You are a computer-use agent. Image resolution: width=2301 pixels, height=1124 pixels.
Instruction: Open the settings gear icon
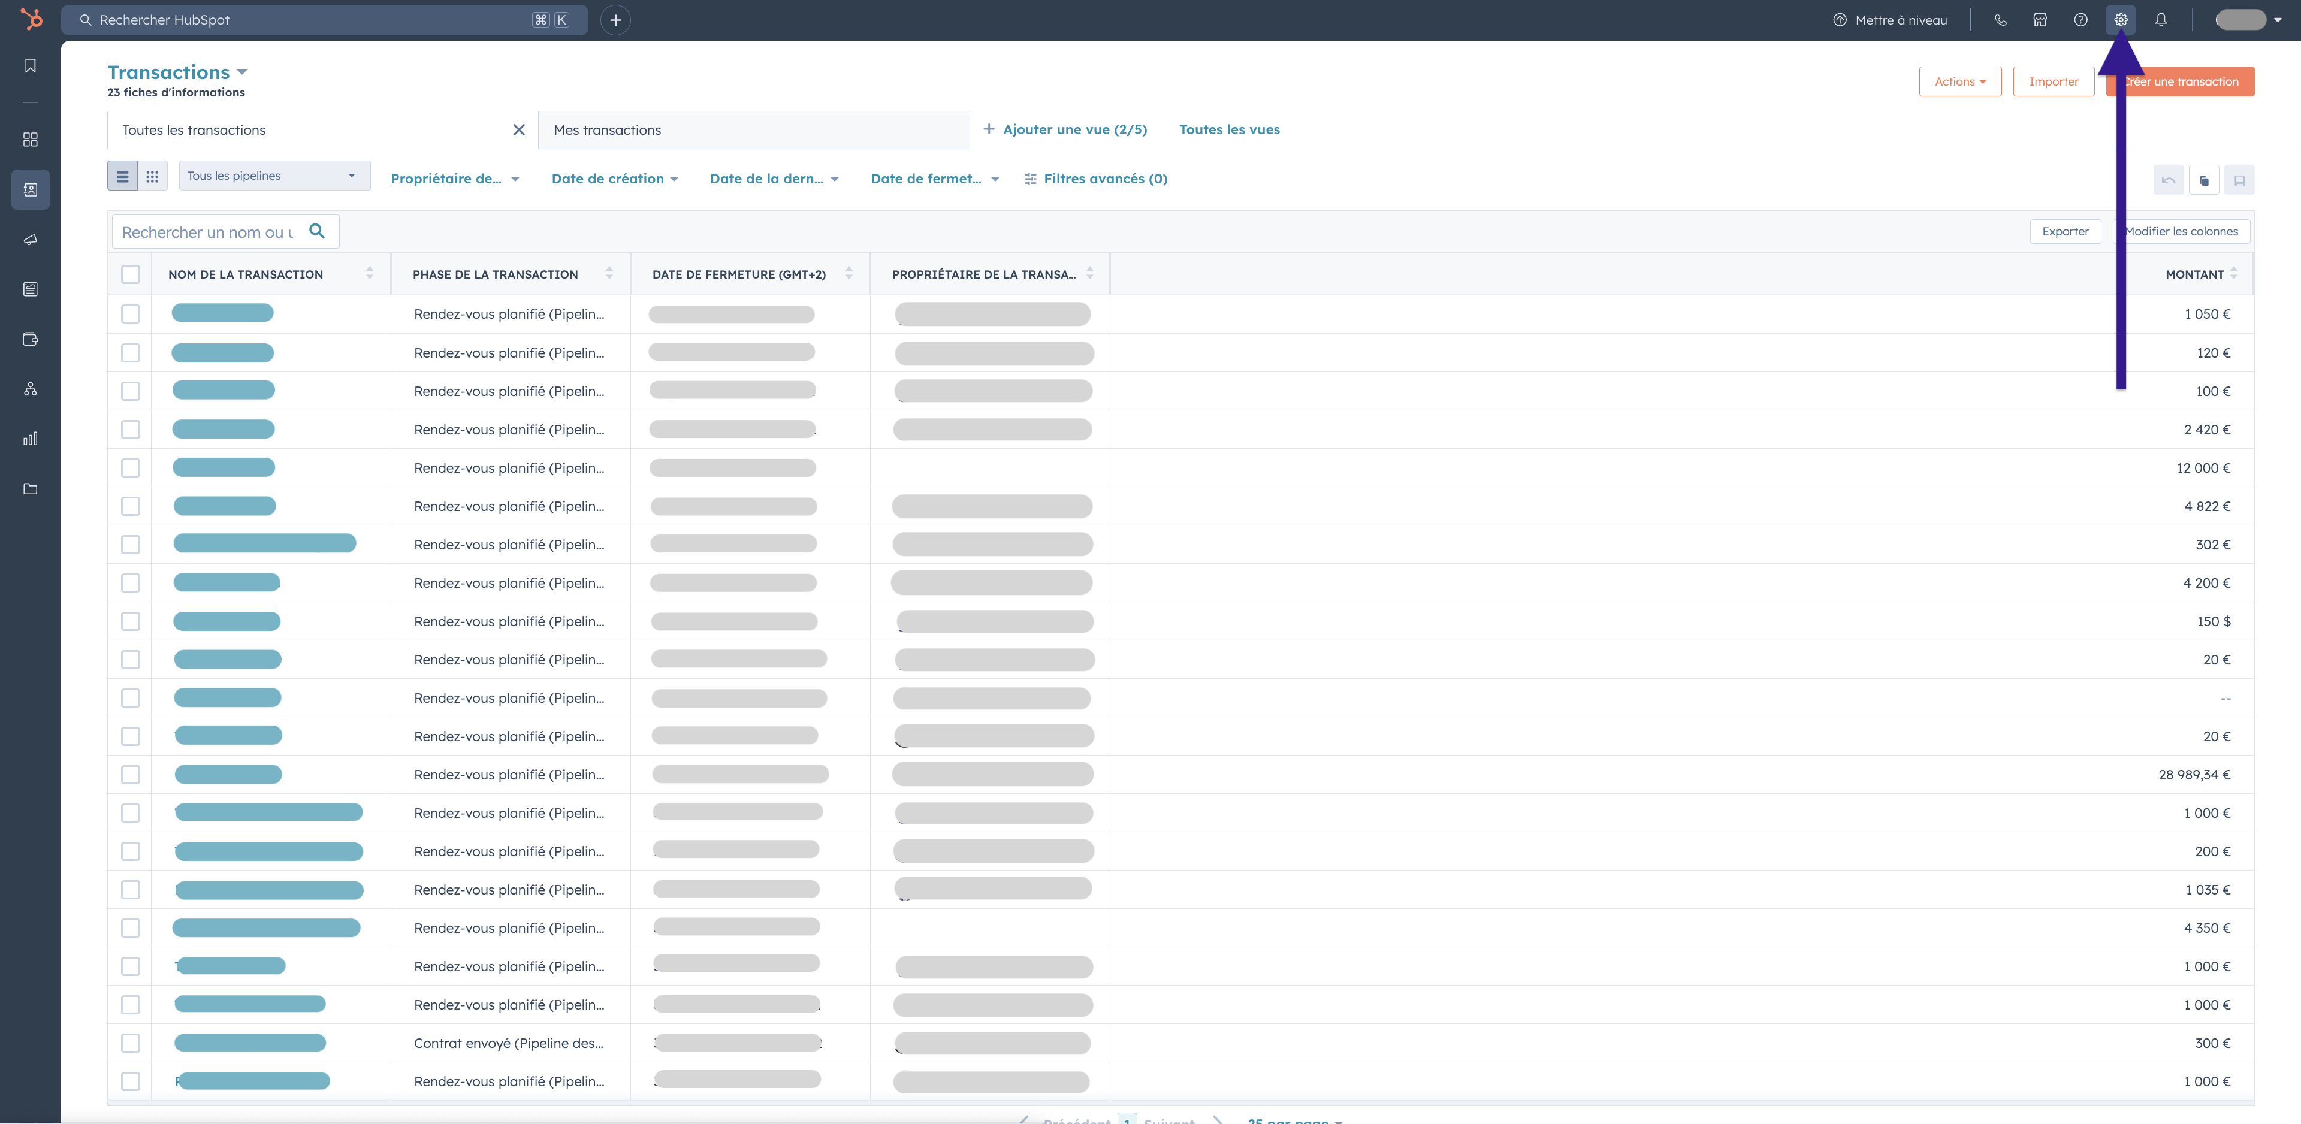click(2119, 20)
